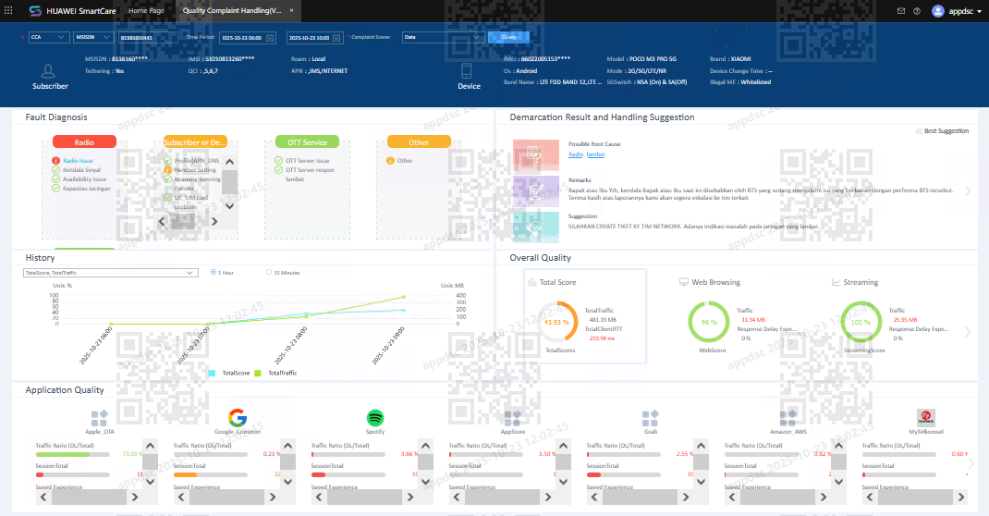Select the Other fault category
The height and width of the screenshot is (516, 989).
(419, 142)
